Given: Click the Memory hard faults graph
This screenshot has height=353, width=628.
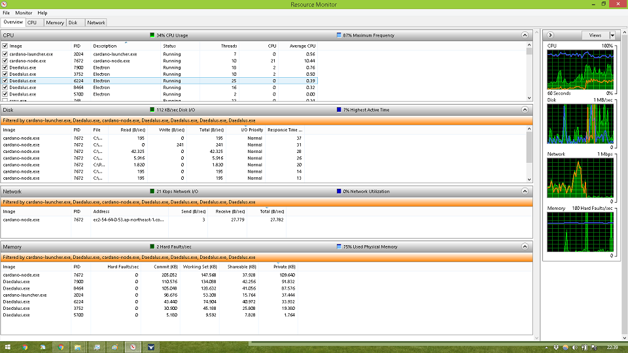Looking at the screenshot, I should point(580,232).
